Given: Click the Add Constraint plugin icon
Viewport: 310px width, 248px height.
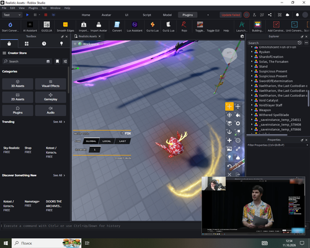Looking at the screenshot, I should (x=277, y=27).
